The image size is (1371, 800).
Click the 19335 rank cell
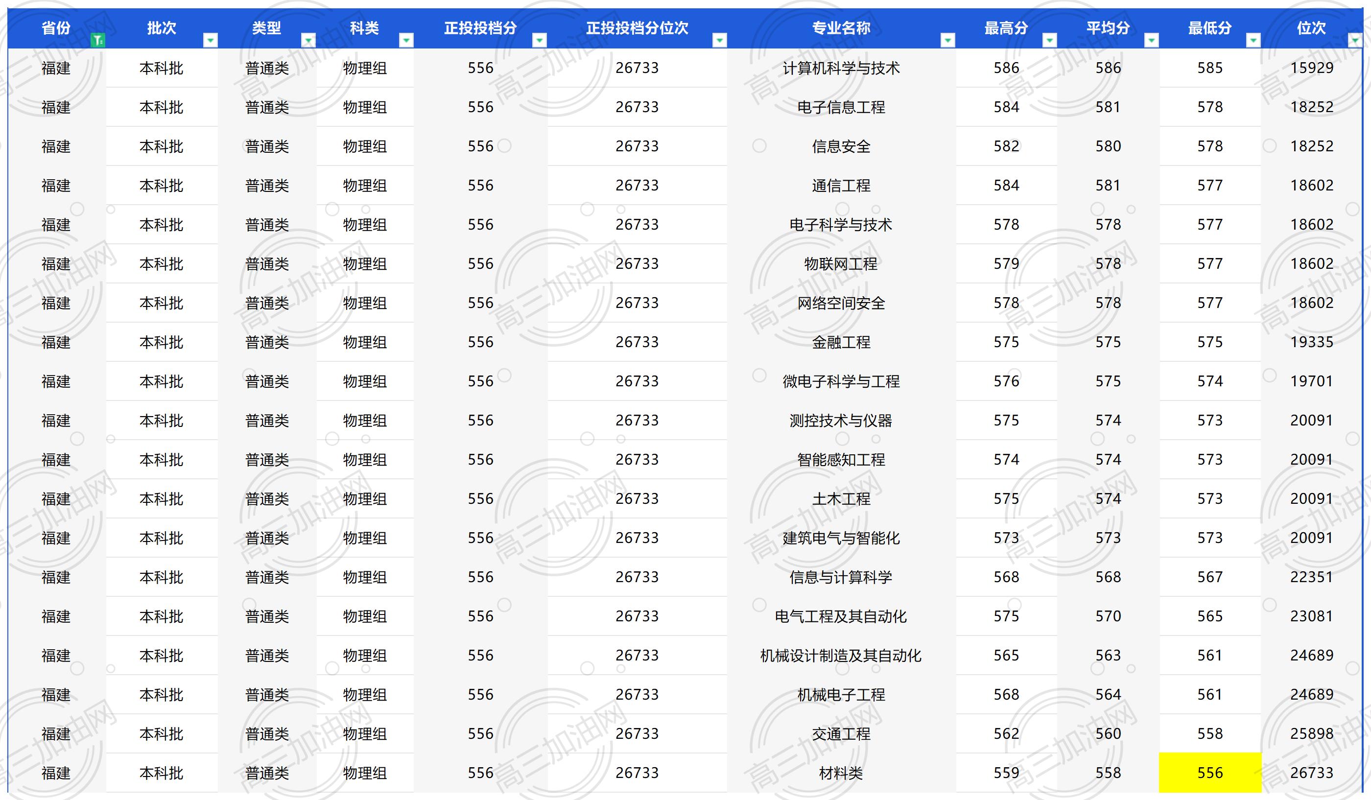1312,342
